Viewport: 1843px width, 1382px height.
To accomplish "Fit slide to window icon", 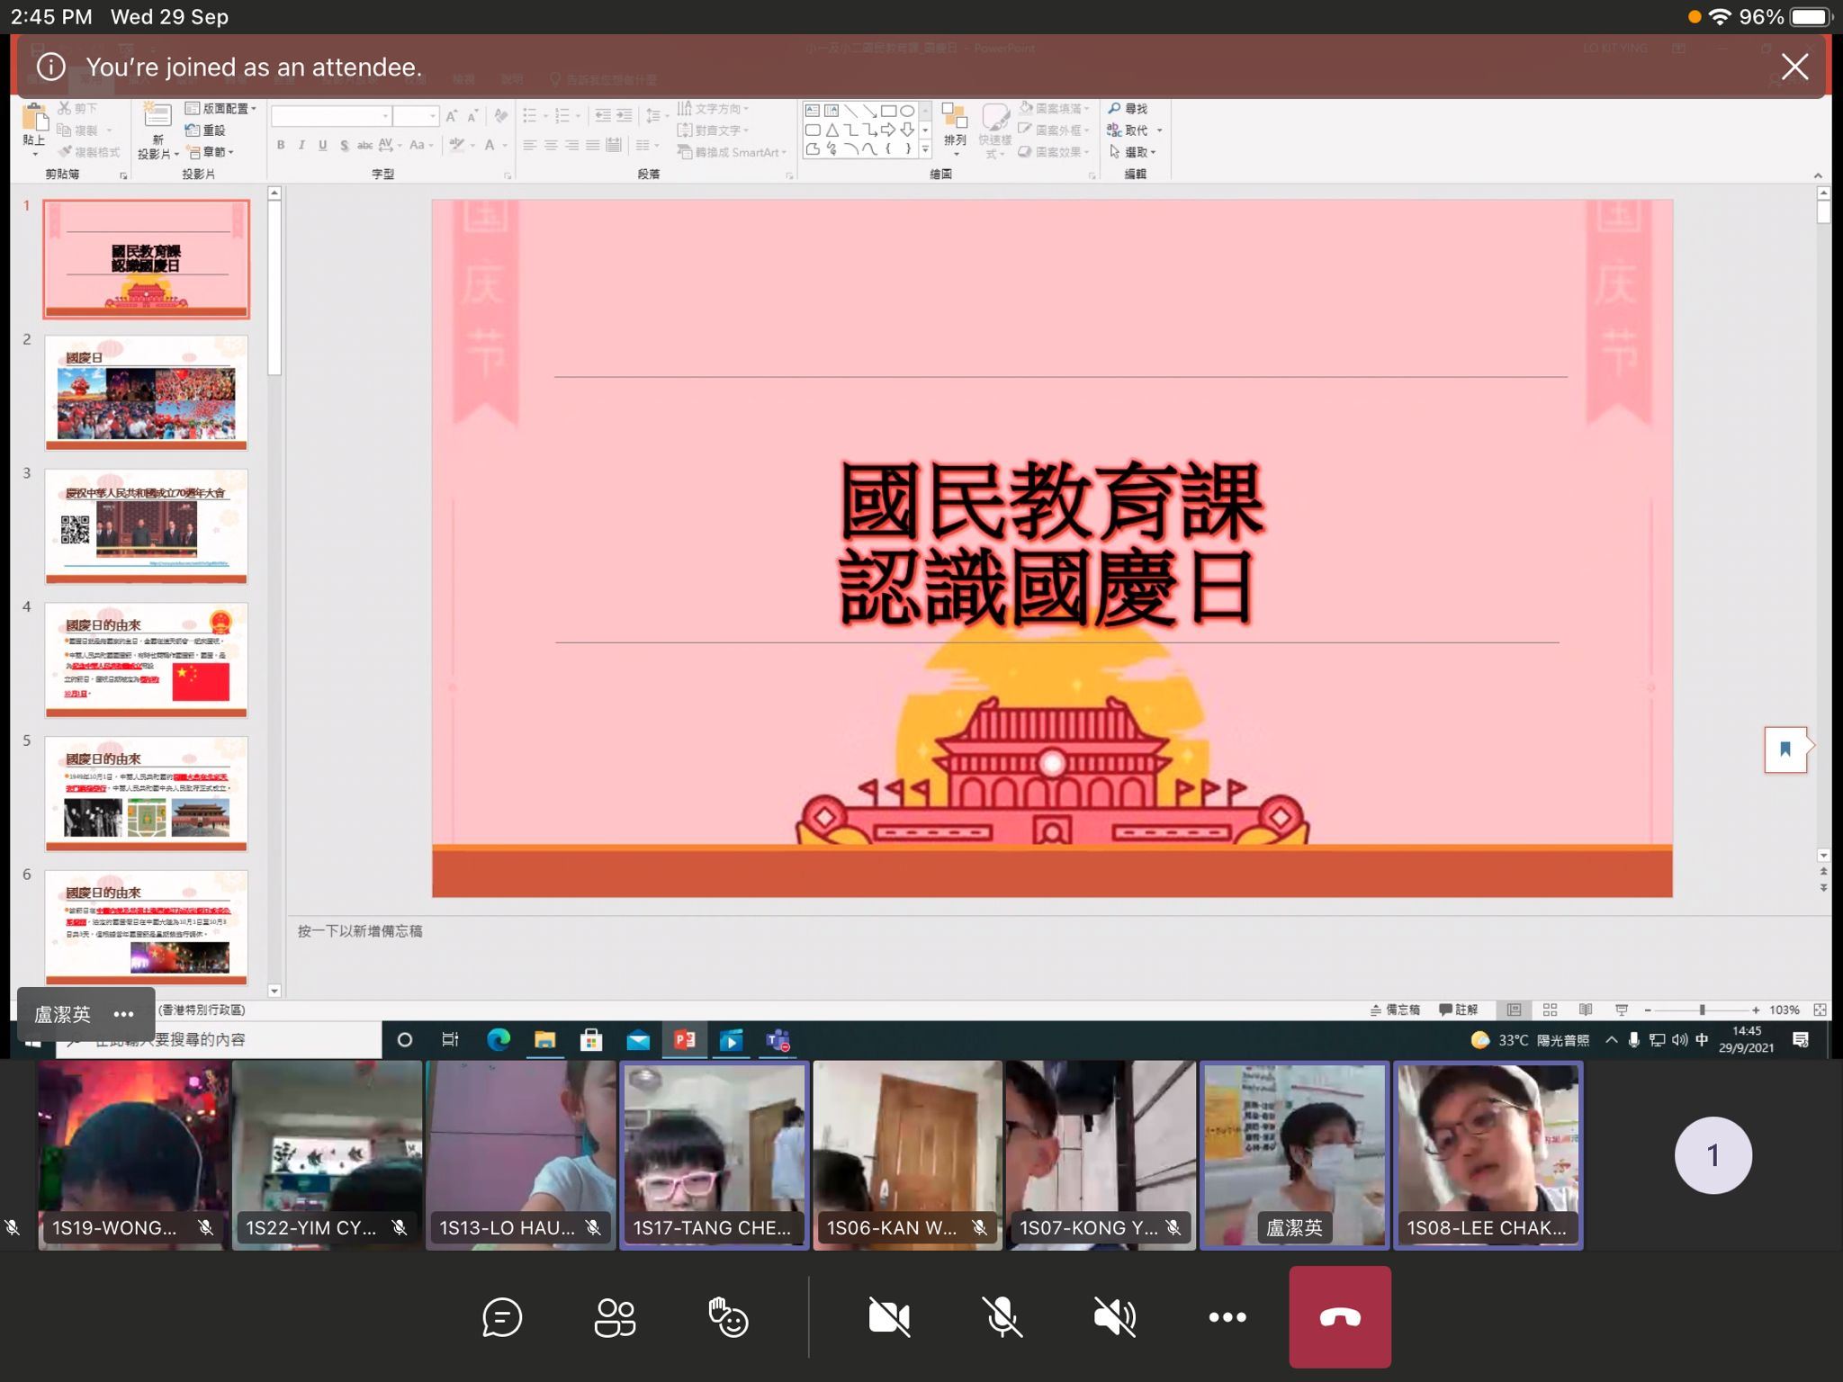I will click(x=1820, y=1010).
